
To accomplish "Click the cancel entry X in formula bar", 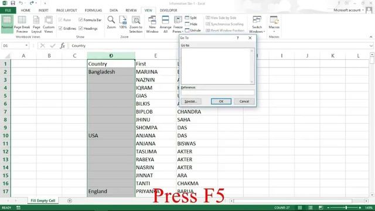I will 43,46.
